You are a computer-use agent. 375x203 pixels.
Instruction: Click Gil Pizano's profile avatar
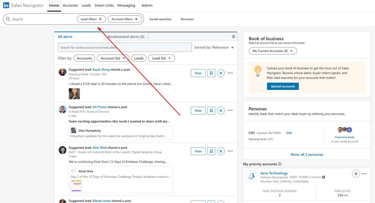[62, 109]
